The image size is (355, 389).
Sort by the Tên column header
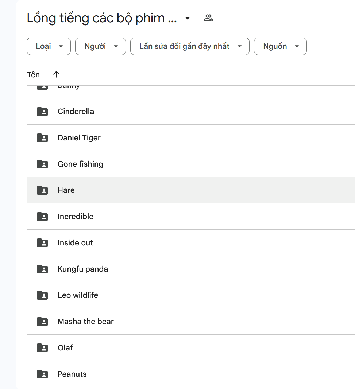33,75
